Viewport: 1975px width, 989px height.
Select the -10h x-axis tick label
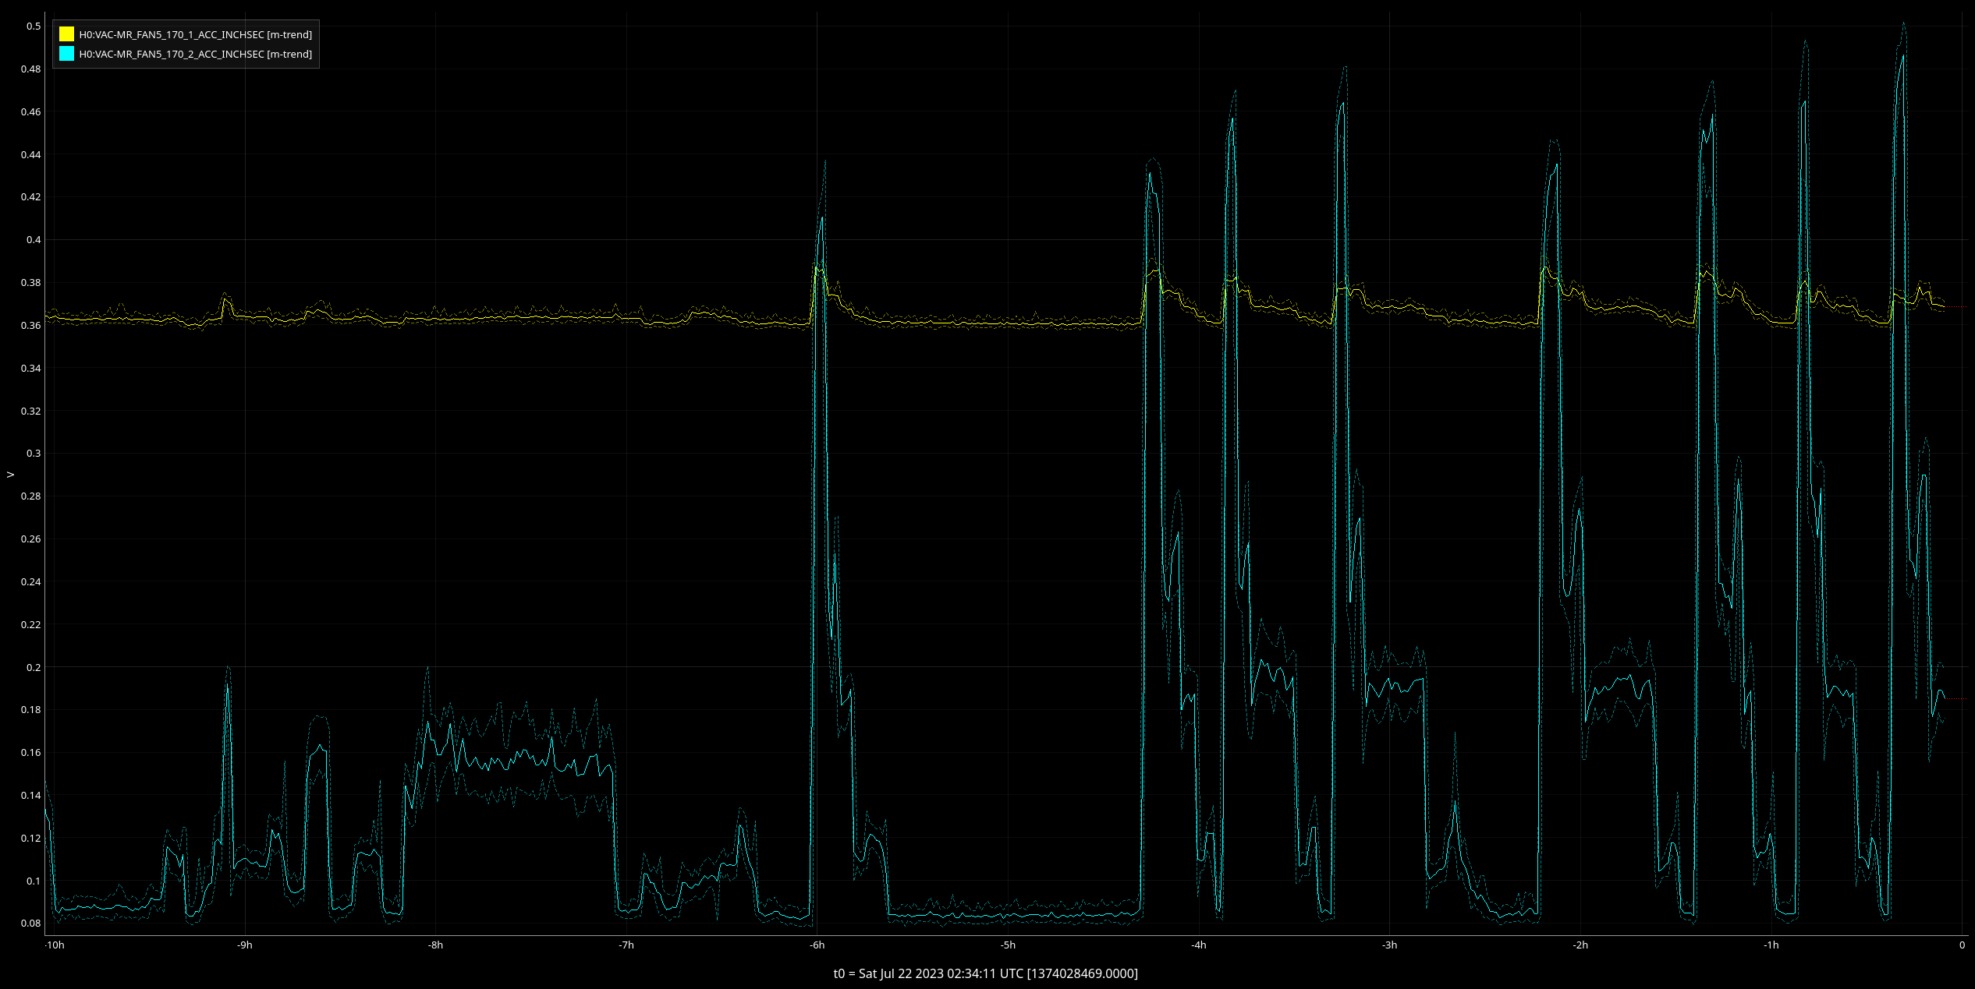point(55,945)
